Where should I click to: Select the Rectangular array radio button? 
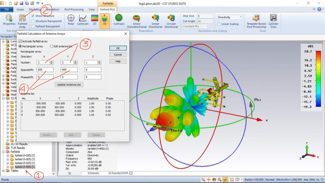pos(20,46)
